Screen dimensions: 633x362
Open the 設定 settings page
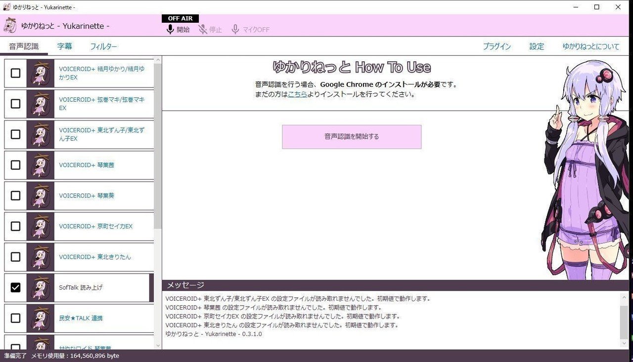(x=537, y=46)
